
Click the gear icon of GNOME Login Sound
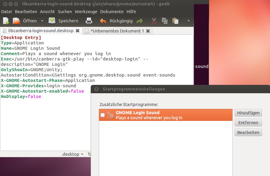coord(110,115)
